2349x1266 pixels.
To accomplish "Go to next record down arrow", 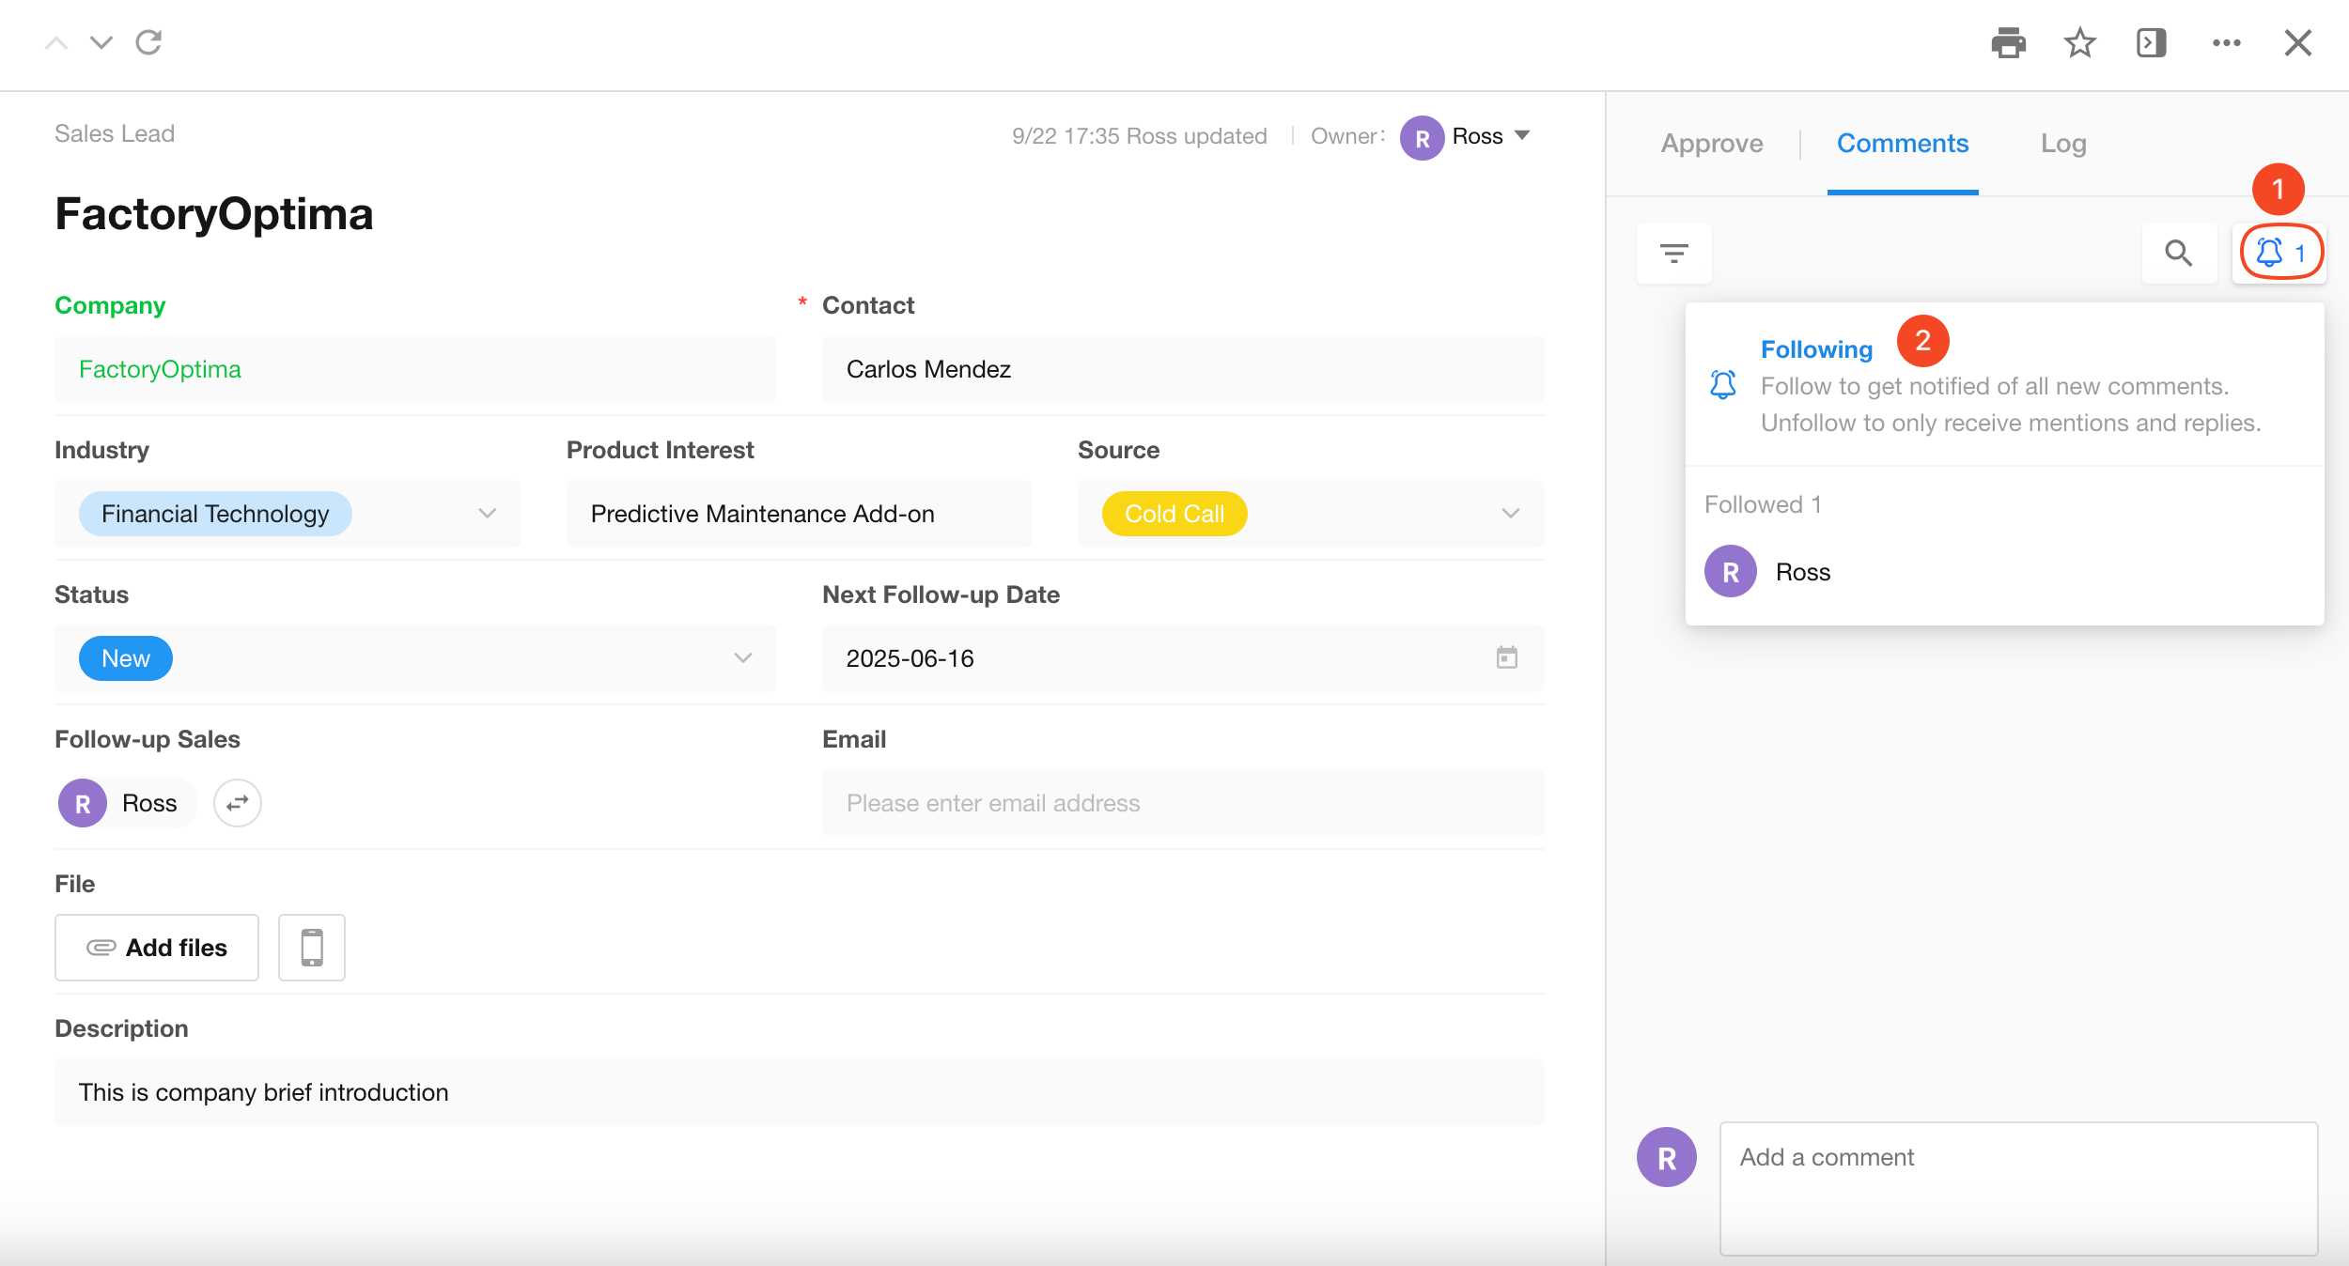I will [101, 42].
